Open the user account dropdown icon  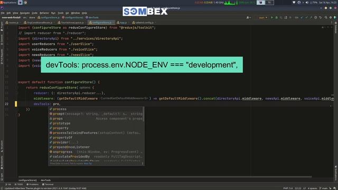pyautogui.click(x=248, y=17)
